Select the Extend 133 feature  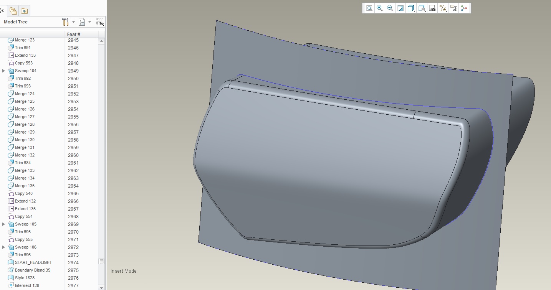tap(25, 55)
